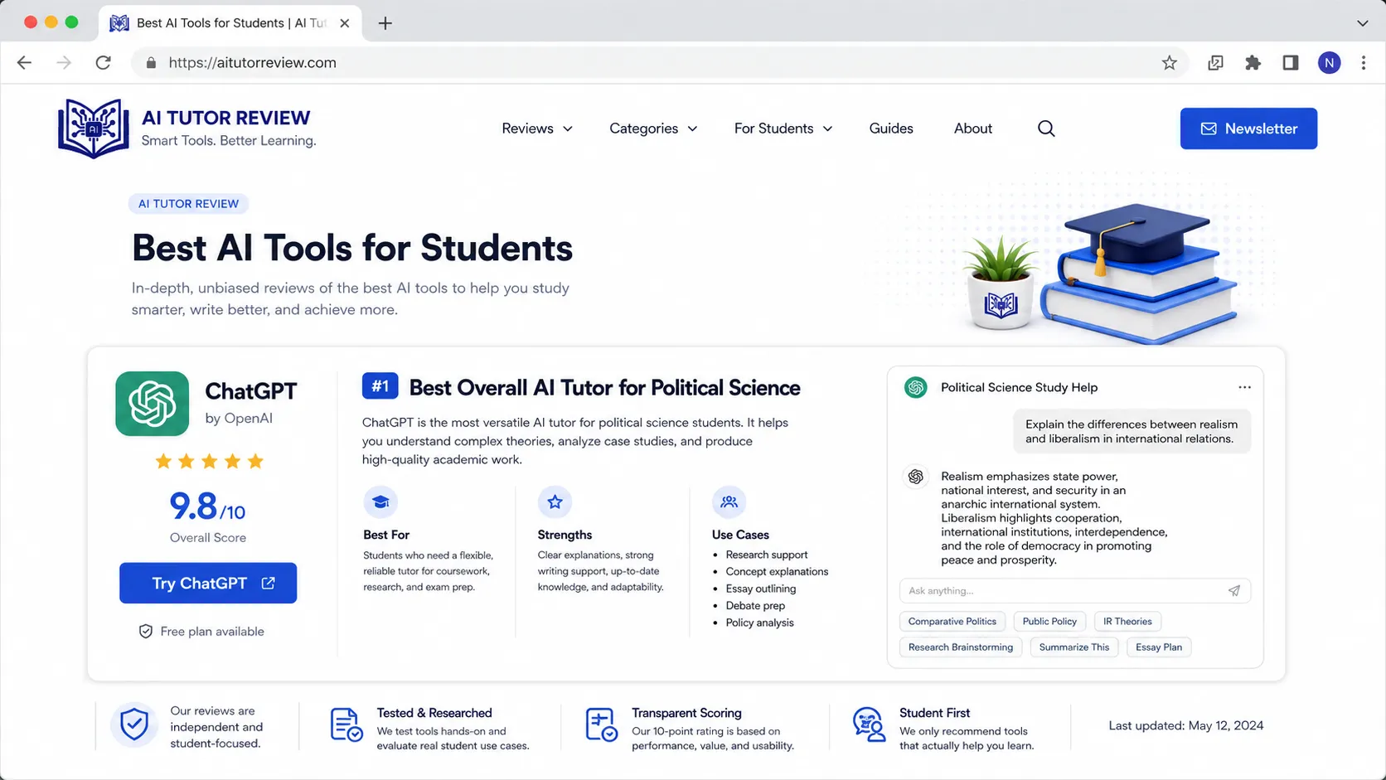
Task: Click the AI TUTOR REVIEW badge label
Action: 188,204
